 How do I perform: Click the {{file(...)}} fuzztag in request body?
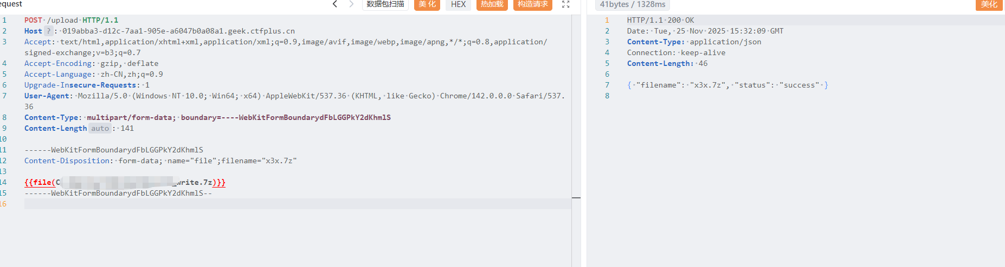[125, 182]
